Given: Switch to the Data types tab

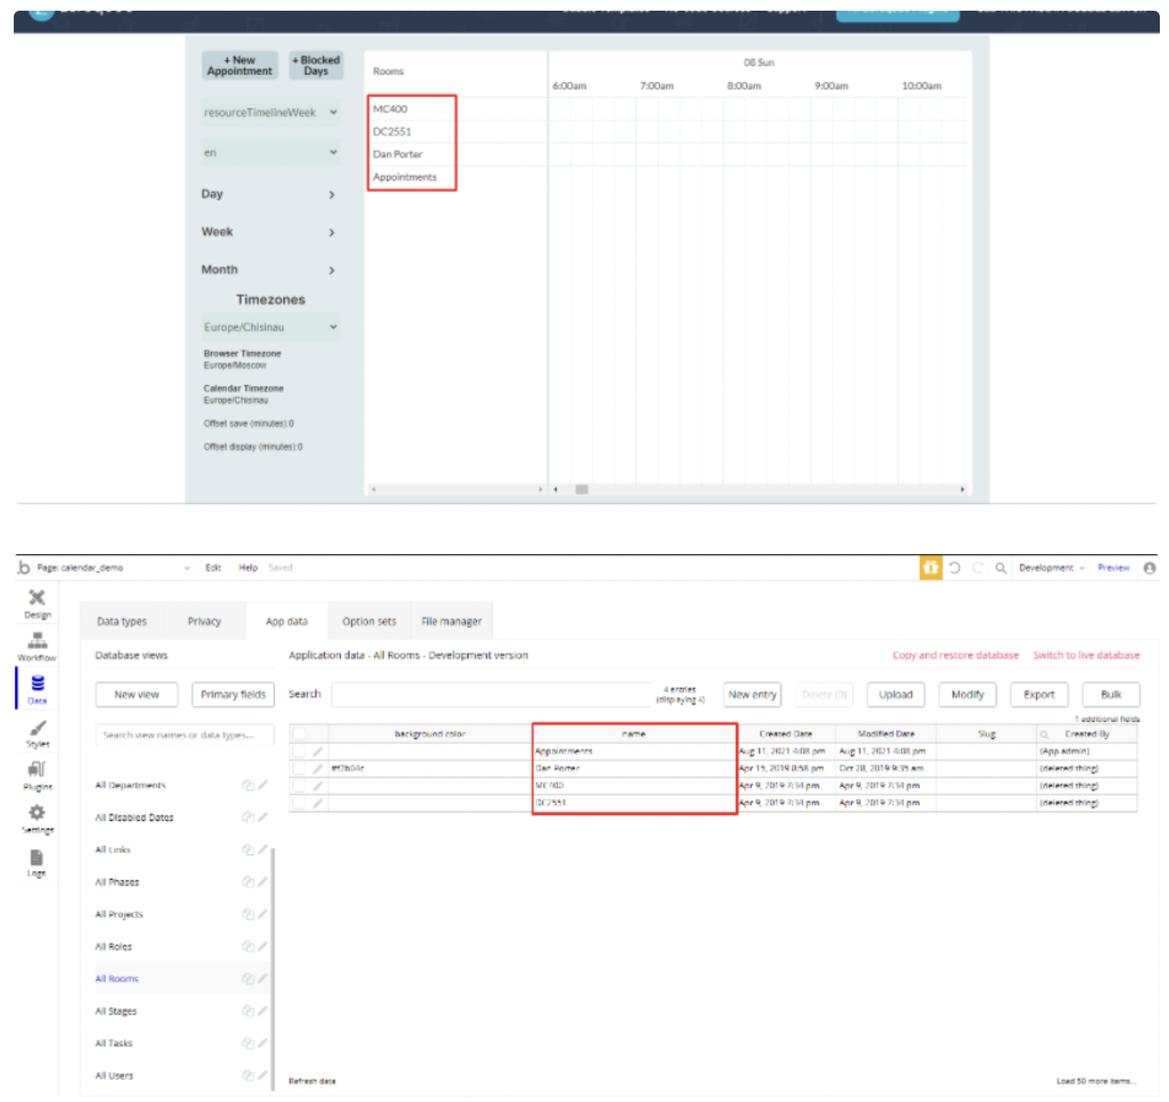Looking at the screenshot, I should coord(121,621).
